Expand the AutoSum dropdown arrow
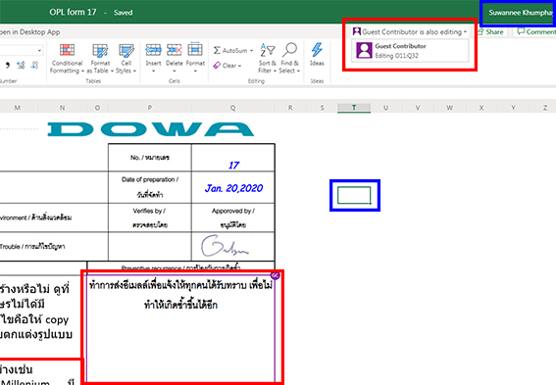Image resolution: width=556 pixels, height=385 pixels. 251,51
